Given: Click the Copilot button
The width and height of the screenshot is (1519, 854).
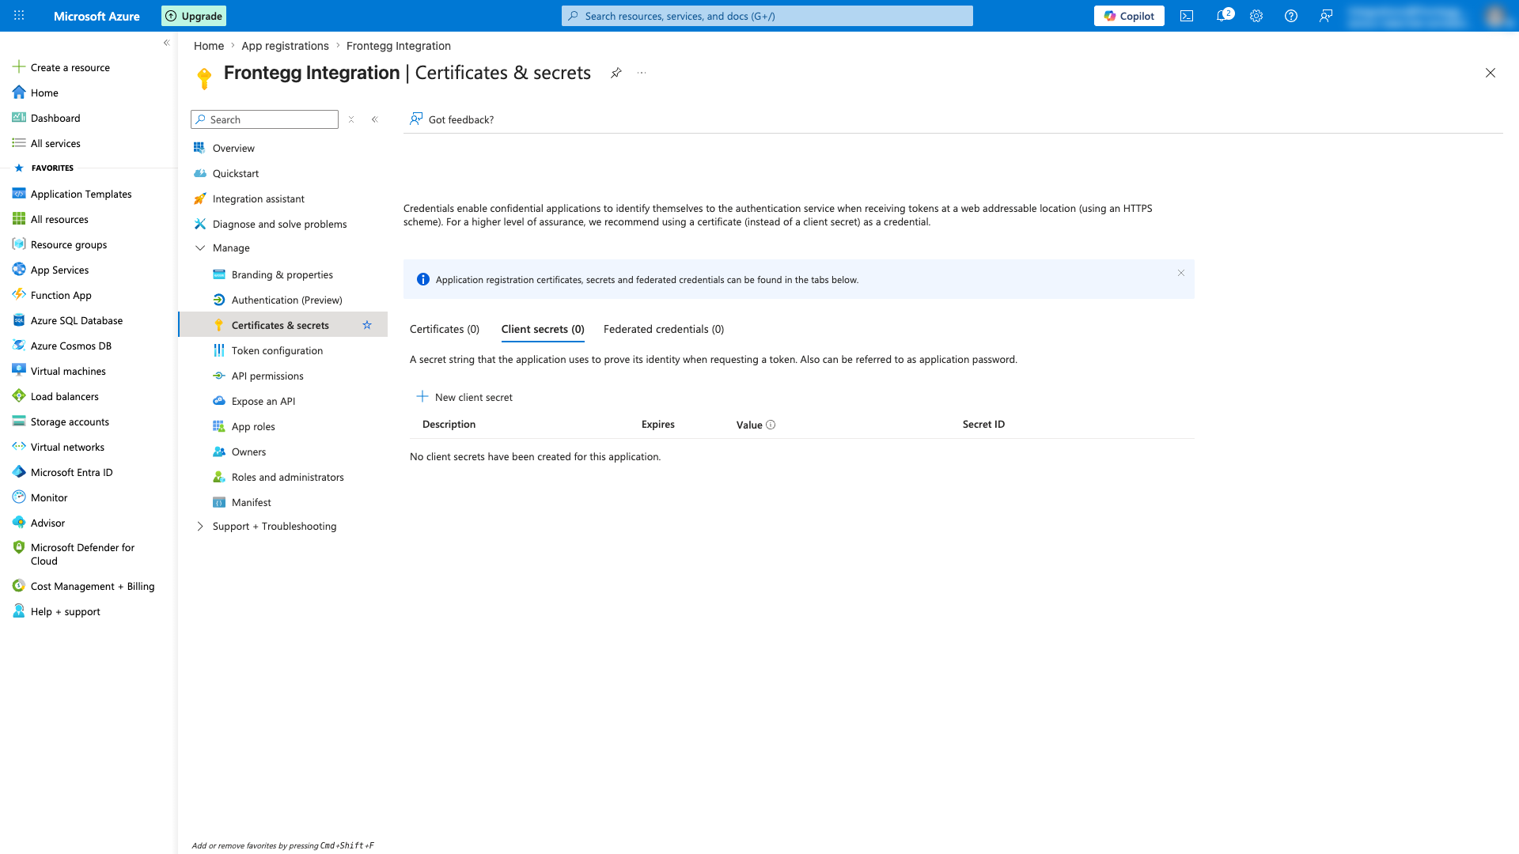Looking at the screenshot, I should pos(1129,16).
